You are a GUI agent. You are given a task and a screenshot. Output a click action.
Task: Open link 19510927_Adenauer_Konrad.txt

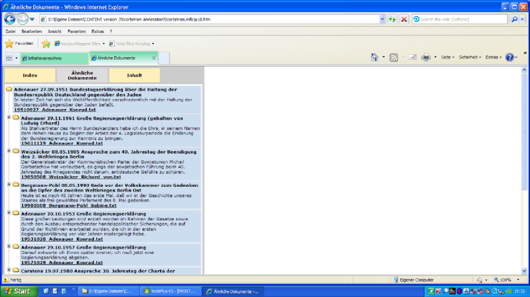[x=54, y=110]
